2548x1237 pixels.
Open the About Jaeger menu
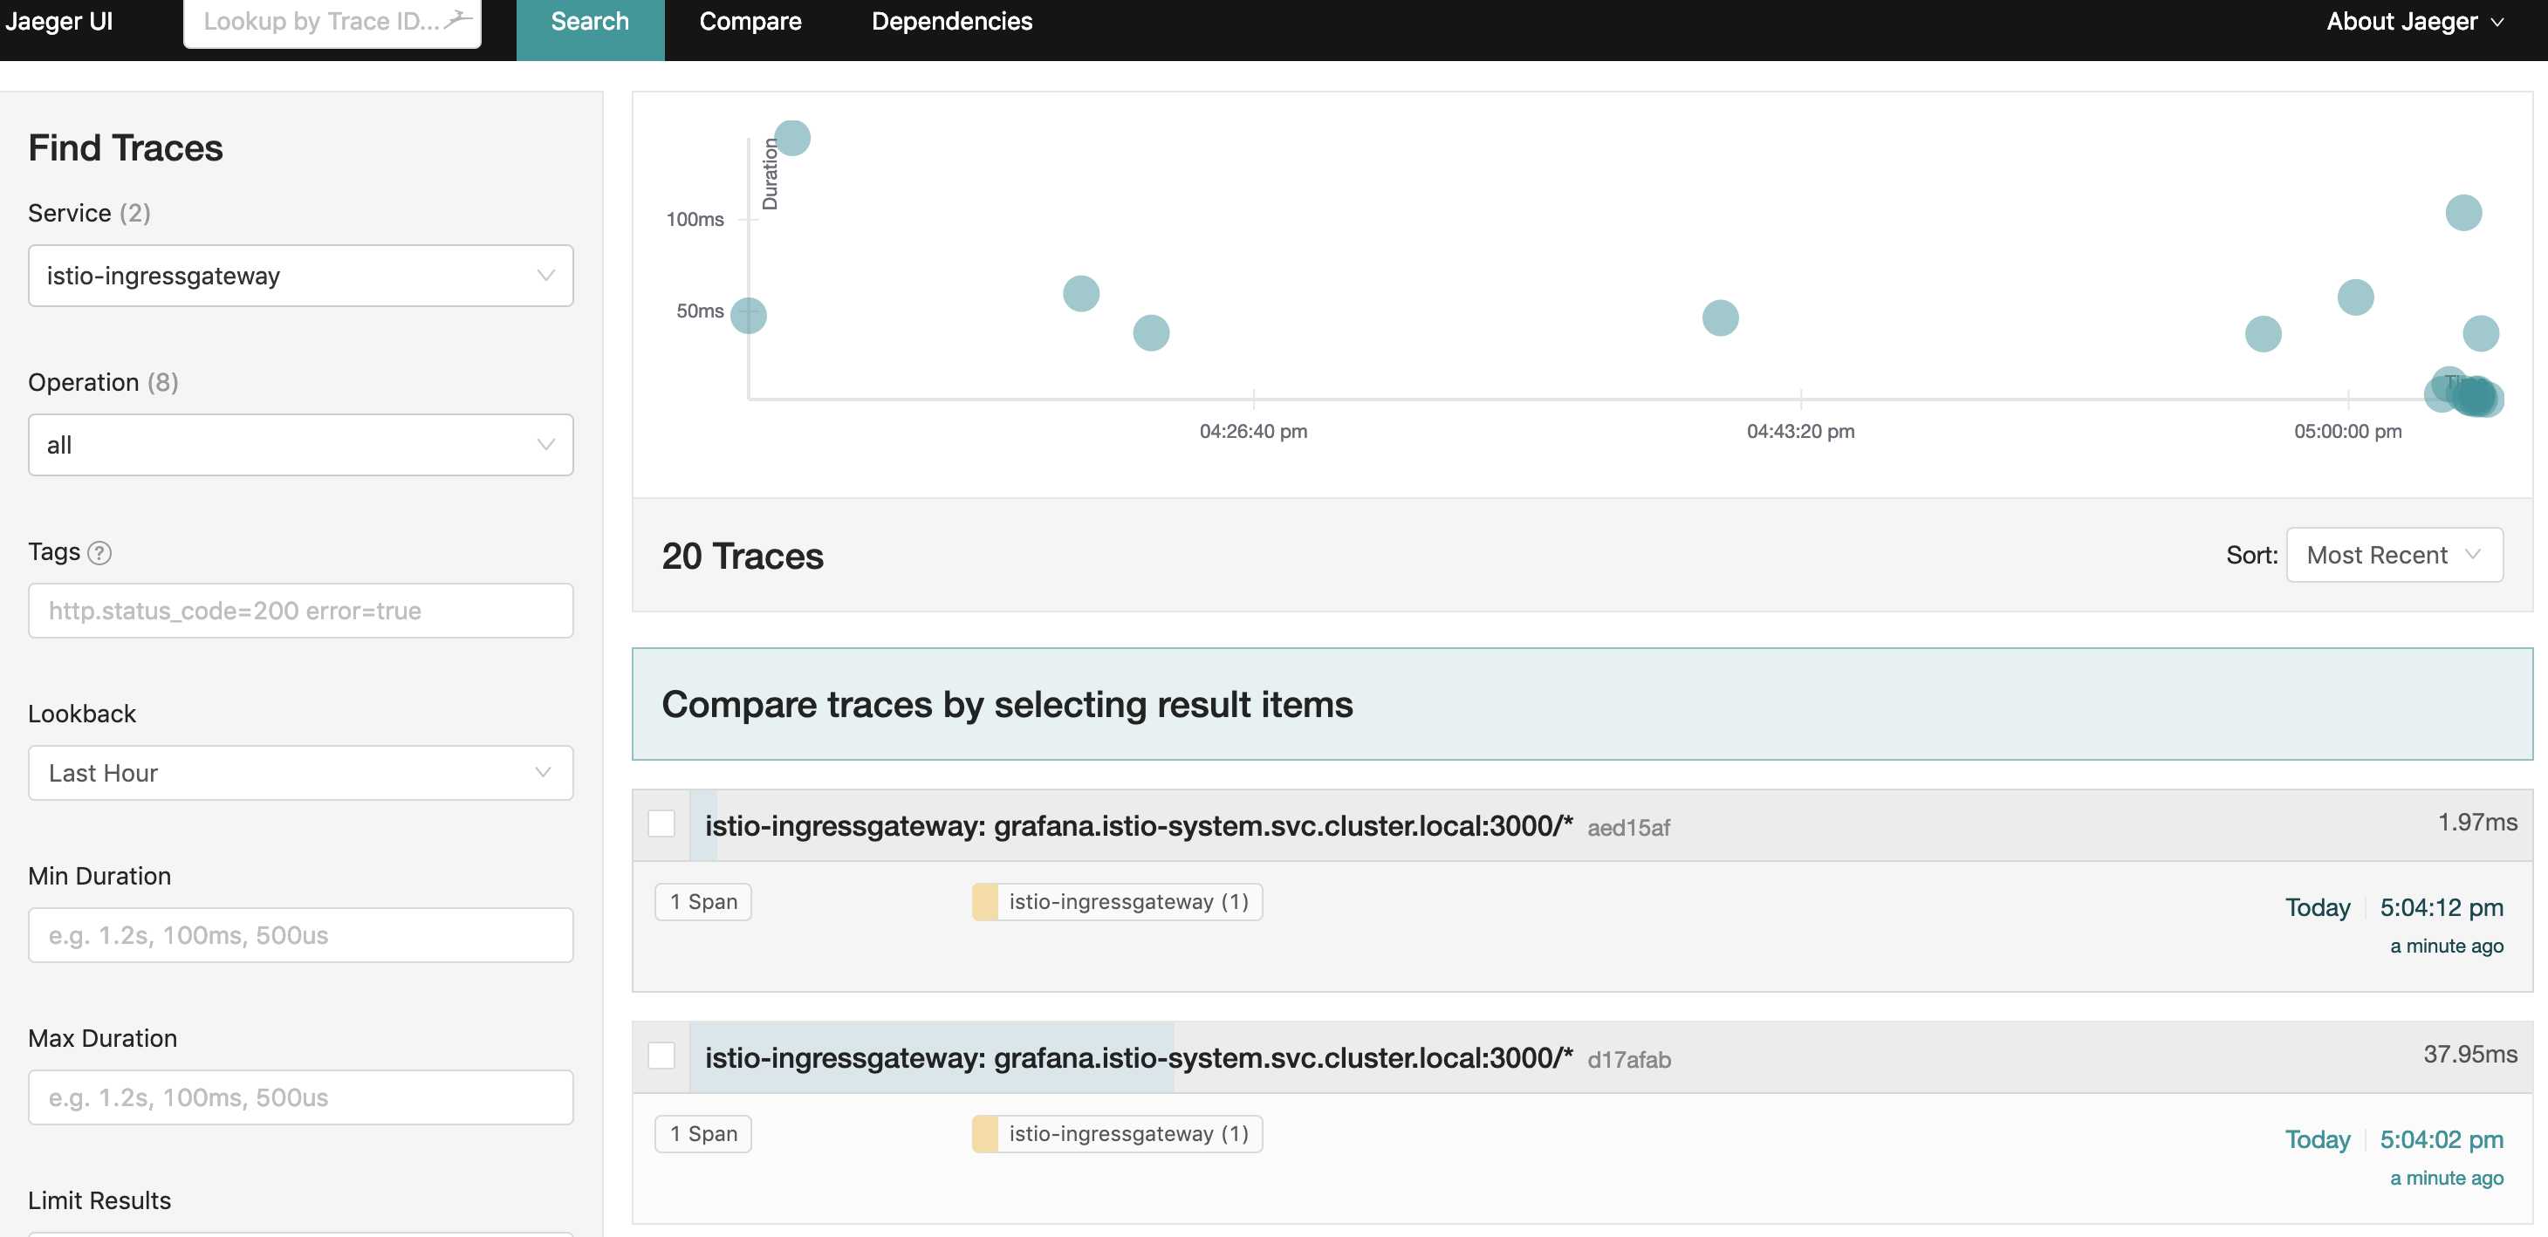pyautogui.click(x=2414, y=21)
